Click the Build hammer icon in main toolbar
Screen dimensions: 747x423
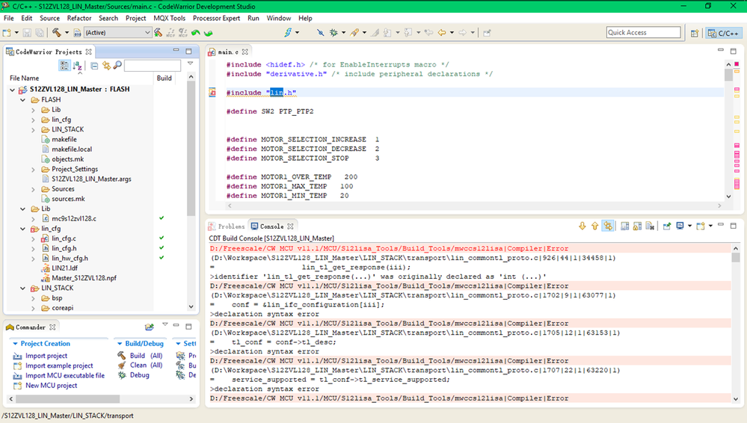pos(56,32)
